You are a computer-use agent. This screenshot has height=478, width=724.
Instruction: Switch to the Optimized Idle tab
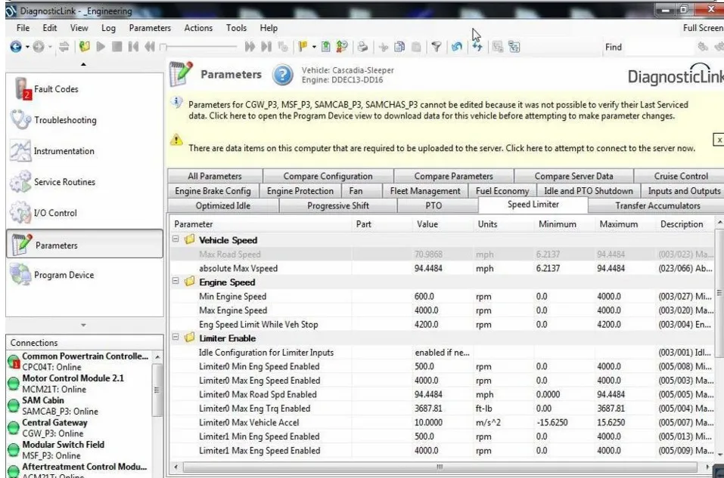pos(223,205)
